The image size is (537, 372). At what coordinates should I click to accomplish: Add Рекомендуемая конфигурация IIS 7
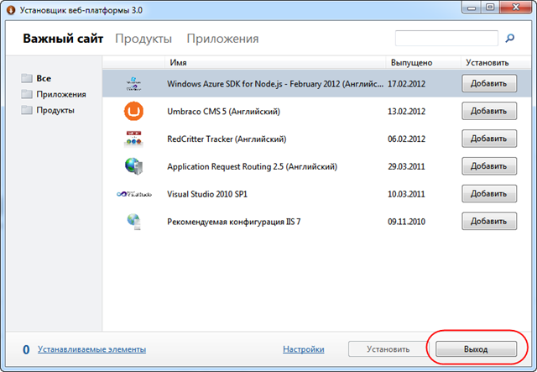tap(489, 222)
